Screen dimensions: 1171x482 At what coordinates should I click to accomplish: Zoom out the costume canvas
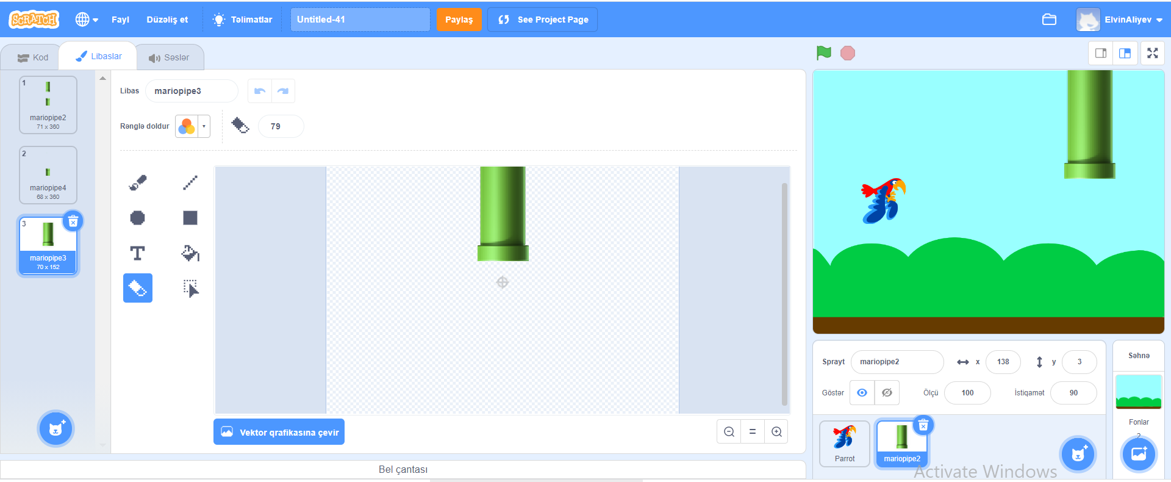[x=729, y=432]
